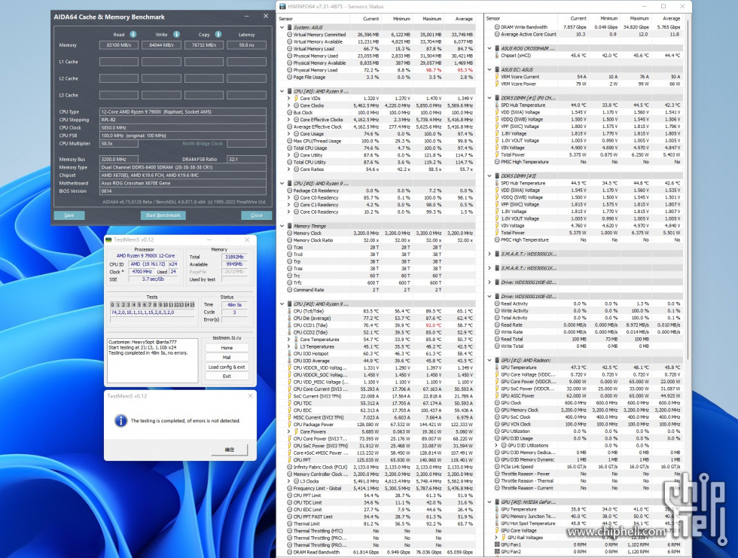Collapse the Memory Timings group
This screenshot has width=738, height=558.
pyautogui.click(x=282, y=226)
